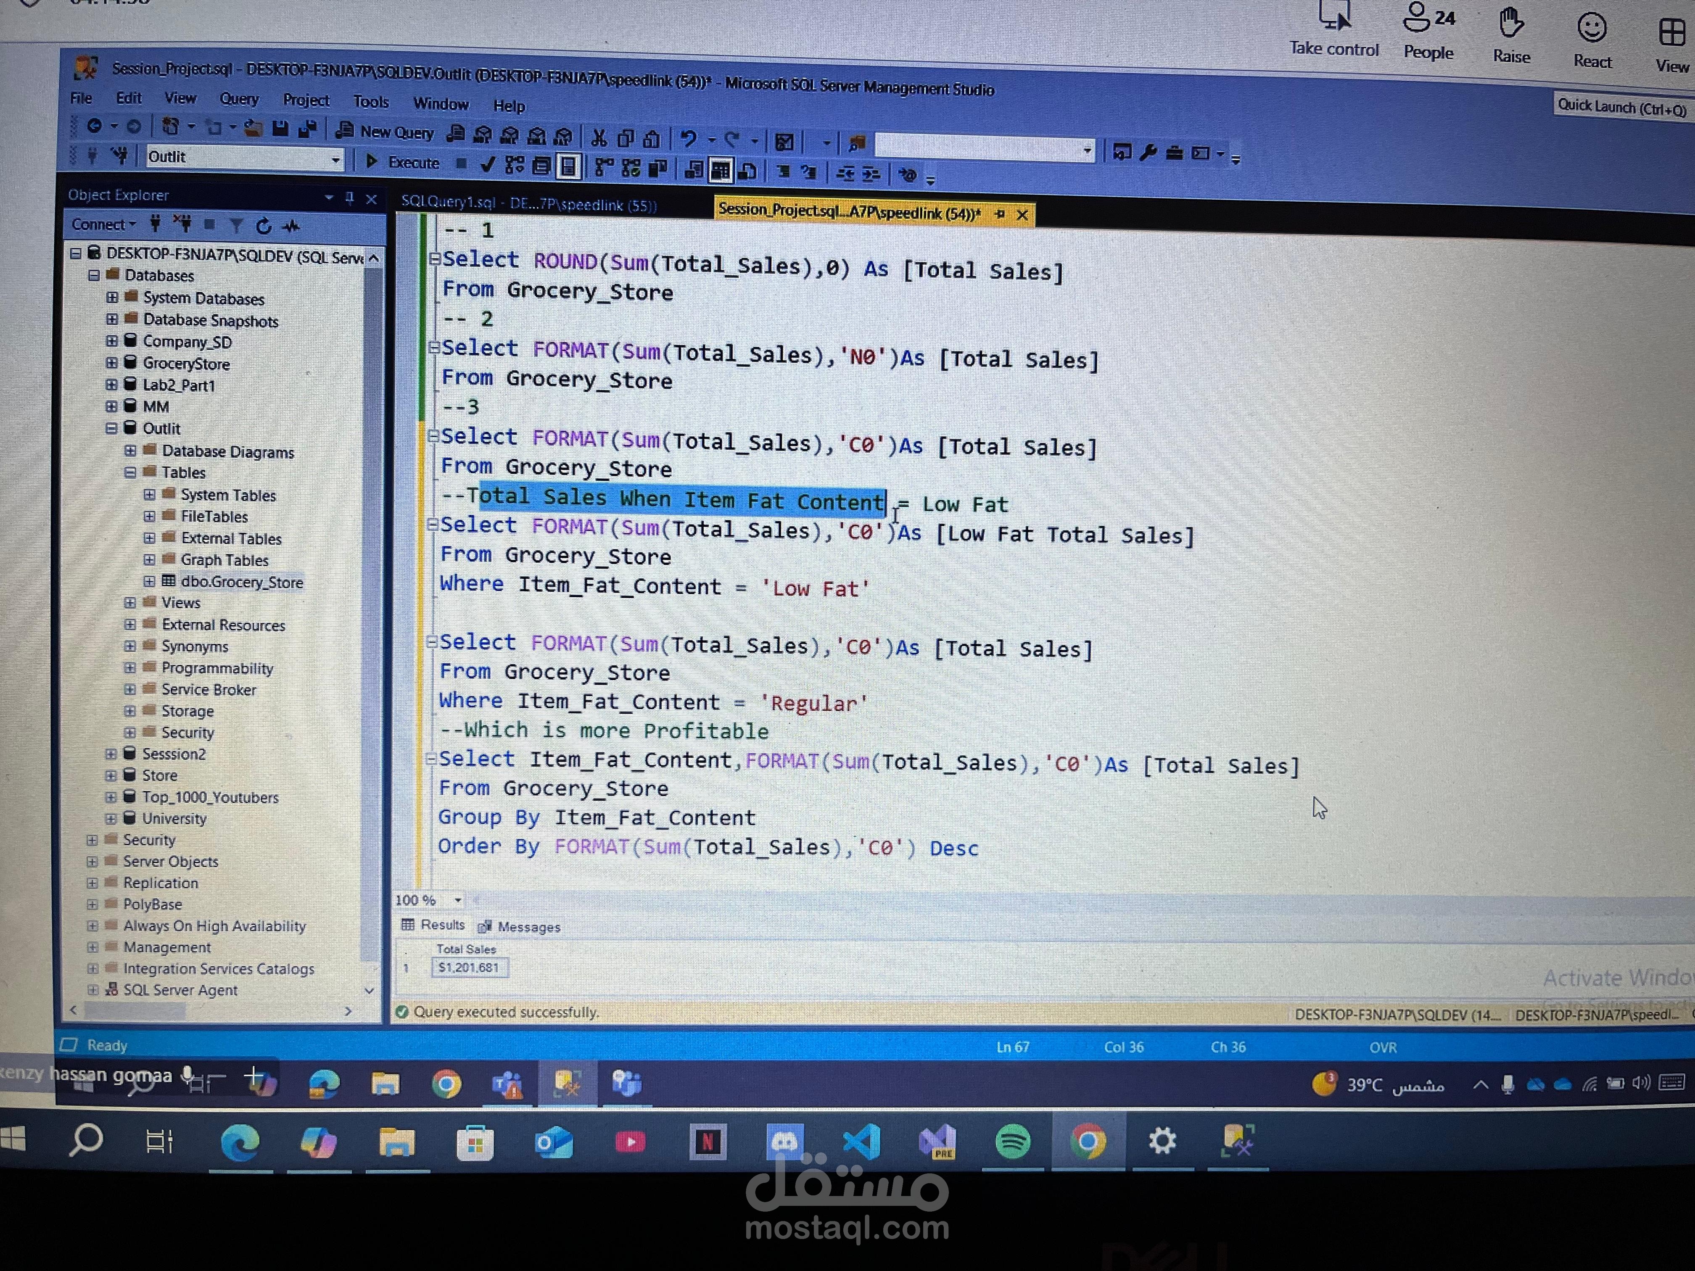
Task: Click the Raise hand button
Action: (1511, 36)
